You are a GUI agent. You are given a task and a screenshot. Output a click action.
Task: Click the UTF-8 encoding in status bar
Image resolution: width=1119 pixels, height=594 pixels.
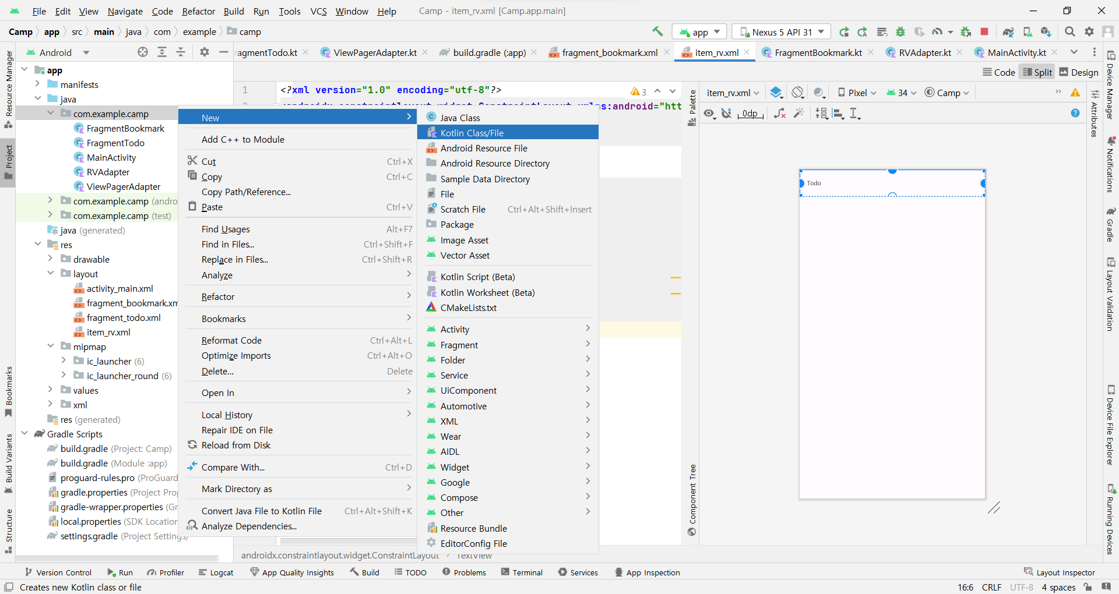pos(1022,587)
